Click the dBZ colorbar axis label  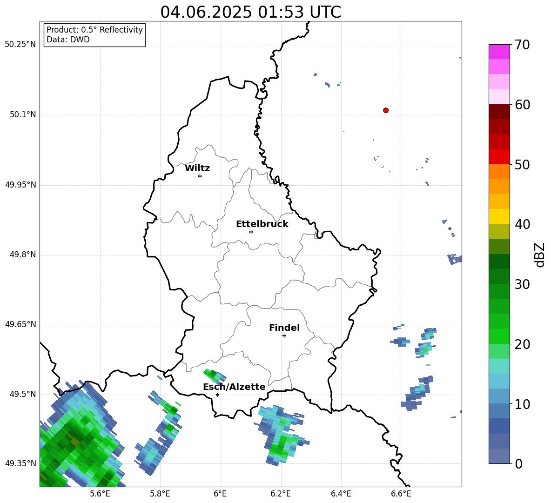(x=540, y=255)
